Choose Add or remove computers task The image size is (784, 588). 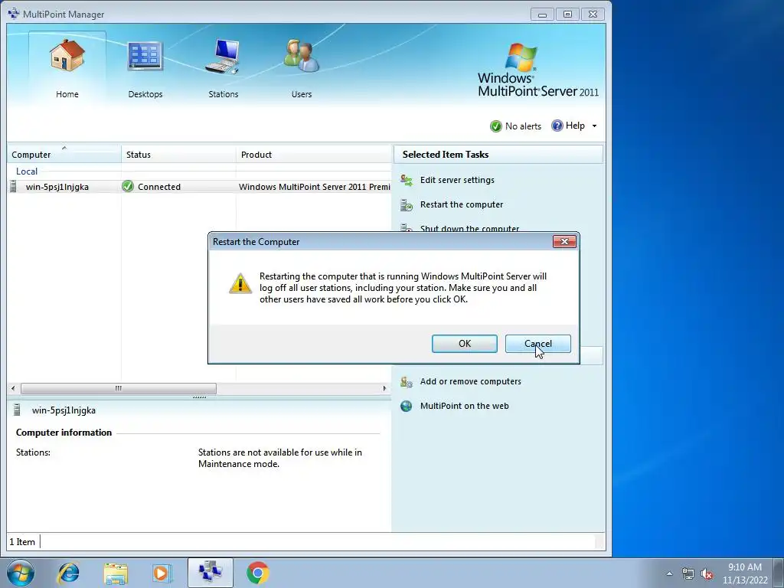(471, 381)
